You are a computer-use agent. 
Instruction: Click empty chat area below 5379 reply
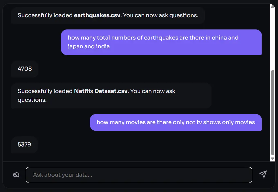point(137,156)
